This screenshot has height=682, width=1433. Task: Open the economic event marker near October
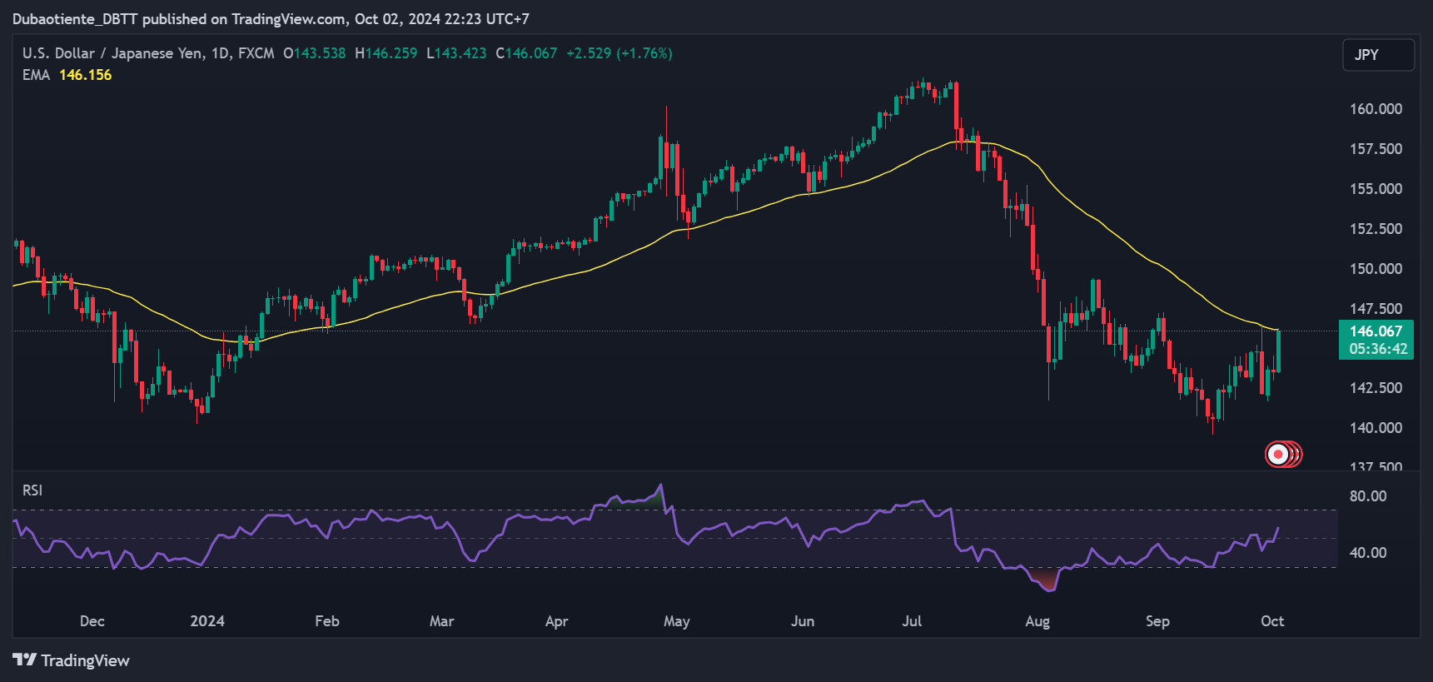[x=1278, y=454]
